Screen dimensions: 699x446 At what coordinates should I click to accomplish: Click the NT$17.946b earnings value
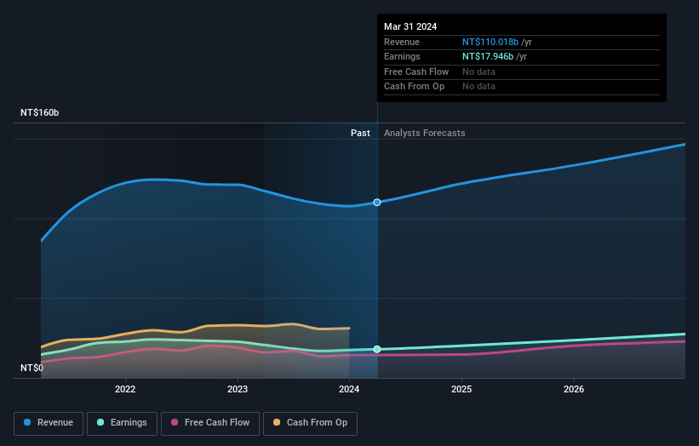488,56
